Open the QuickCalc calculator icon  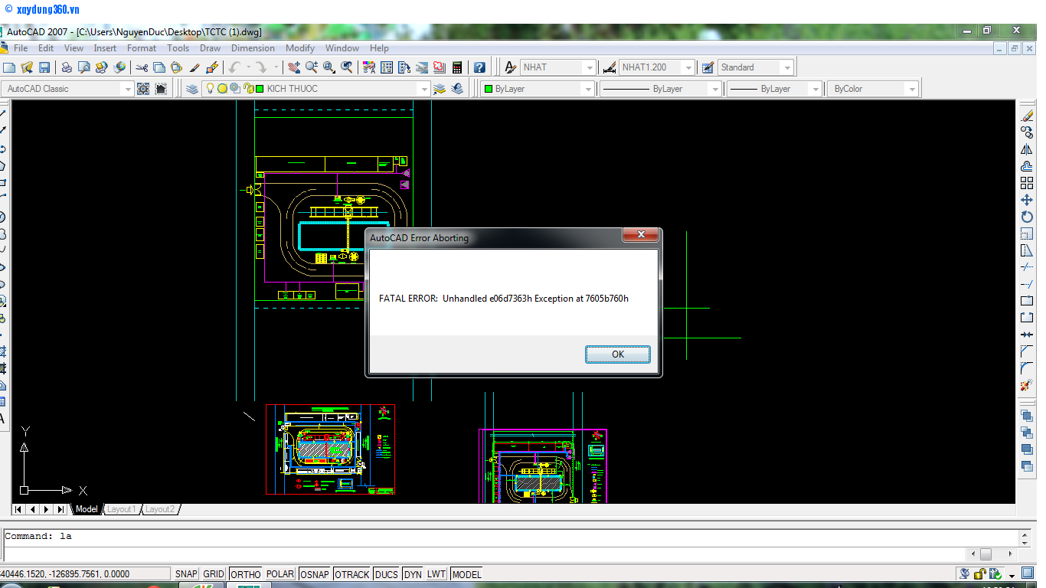coord(457,67)
